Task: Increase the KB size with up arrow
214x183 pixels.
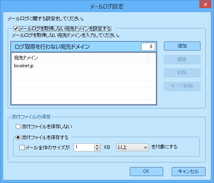Action: click(97, 146)
